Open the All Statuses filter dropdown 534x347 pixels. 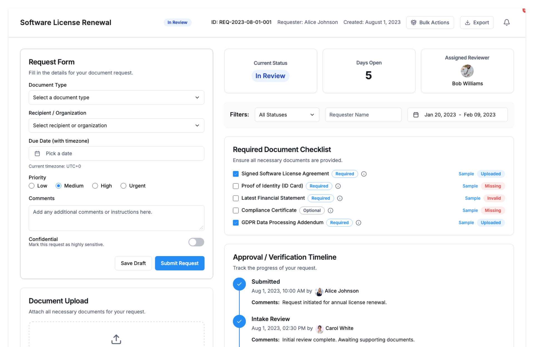click(x=286, y=115)
